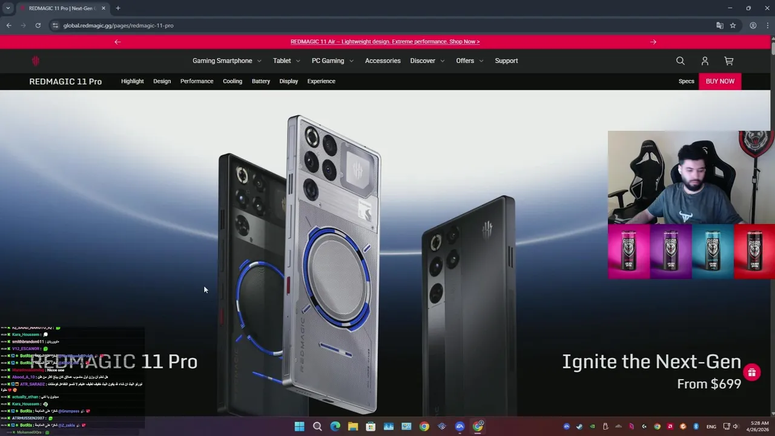775x436 pixels.
Task: Expand PC Gaming menu
Action: (x=332, y=61)
